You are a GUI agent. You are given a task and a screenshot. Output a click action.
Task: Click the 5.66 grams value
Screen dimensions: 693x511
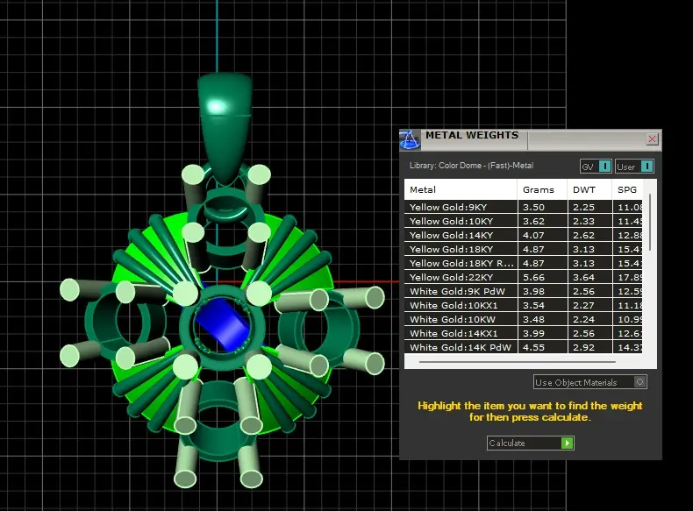coord(533,277)
